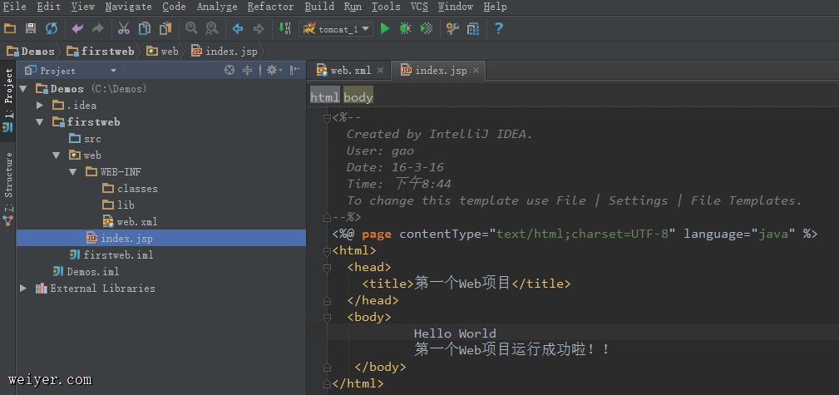Run with Coverage icon
Image resolution: width=839 pixels, height=395 pixels.
pos(427,28)
